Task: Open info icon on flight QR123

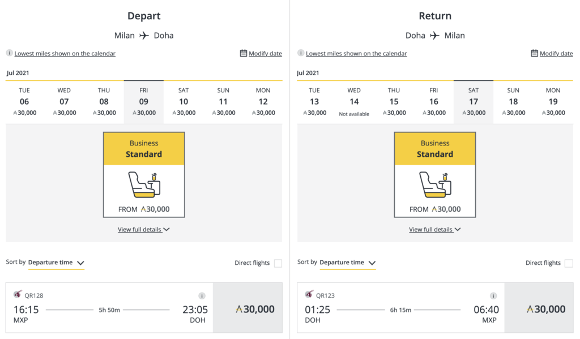Action: (493, 295)
